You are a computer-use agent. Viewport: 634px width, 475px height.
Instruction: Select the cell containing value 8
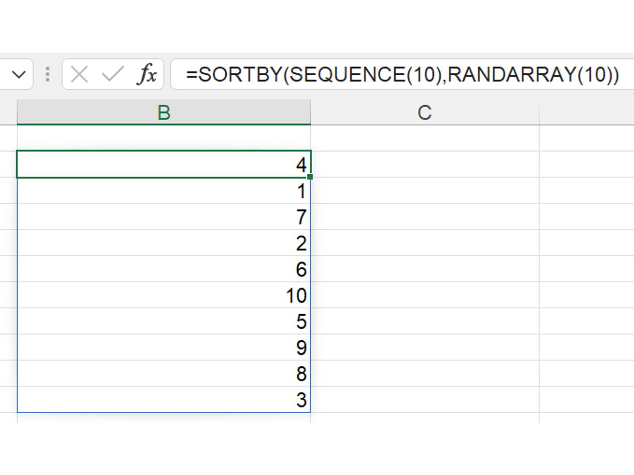point(164,374)
